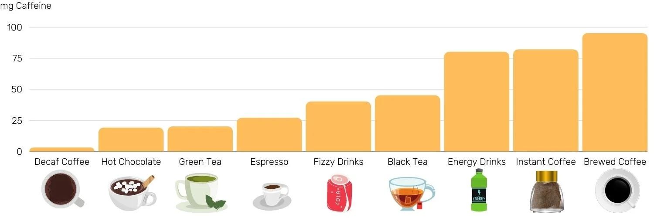
Task: Select the Instant Coffee bar
Action: coord(545,100)
